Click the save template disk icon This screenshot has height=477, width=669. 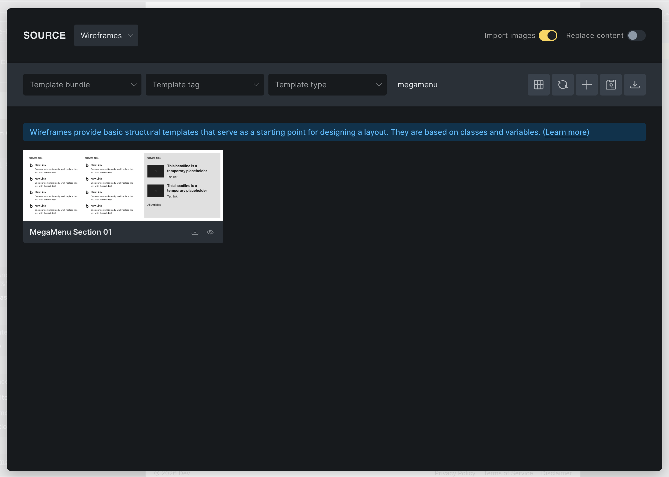pyautogui.click(x=611, y=85)
